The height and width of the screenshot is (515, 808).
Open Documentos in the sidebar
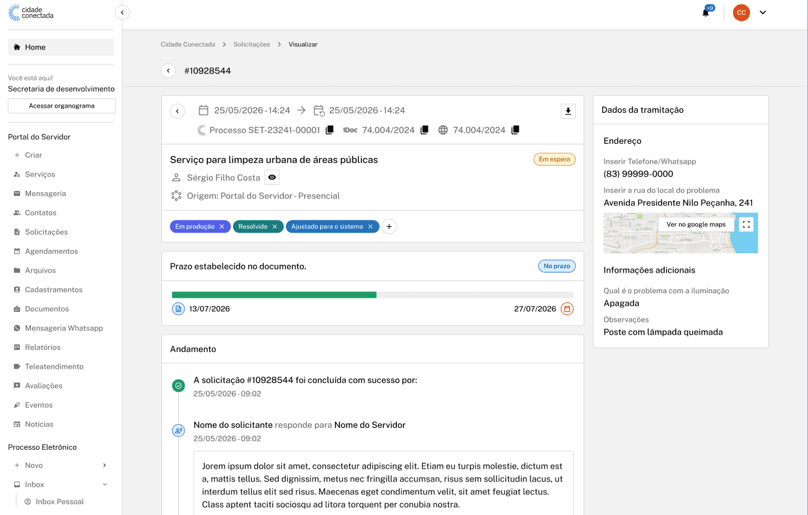coord(46,309)
